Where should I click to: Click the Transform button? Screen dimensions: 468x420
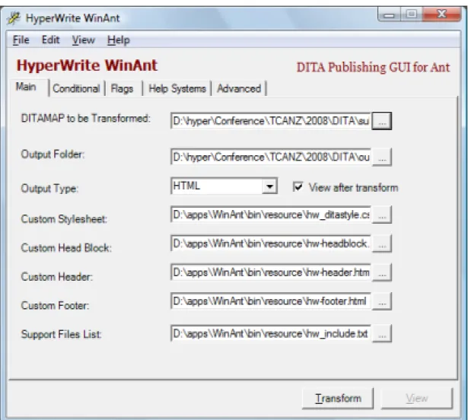(x=338, y=398)
